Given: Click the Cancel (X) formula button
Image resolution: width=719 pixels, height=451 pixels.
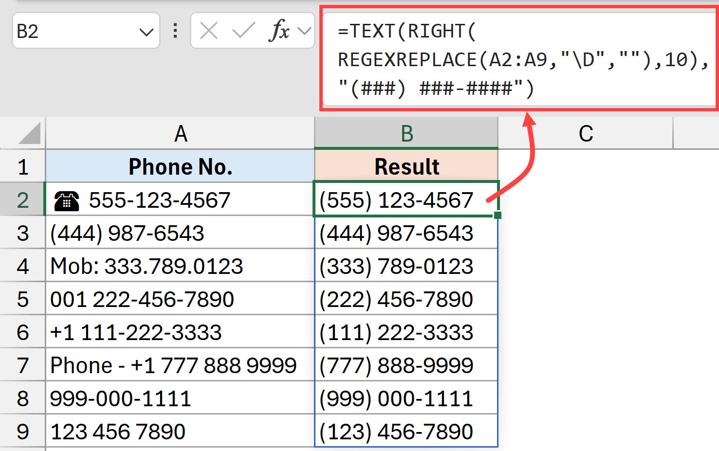Looking at the screenshot, I should [209, 31].
